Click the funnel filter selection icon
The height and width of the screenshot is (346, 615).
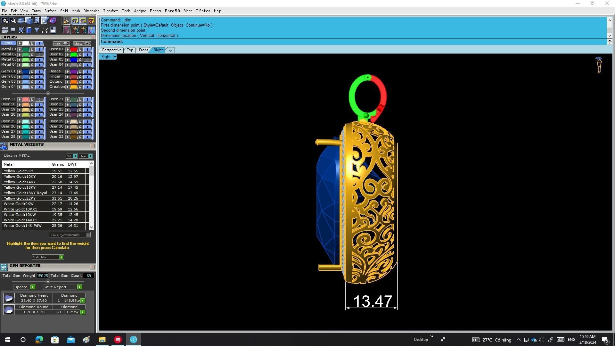coord(37,30)
